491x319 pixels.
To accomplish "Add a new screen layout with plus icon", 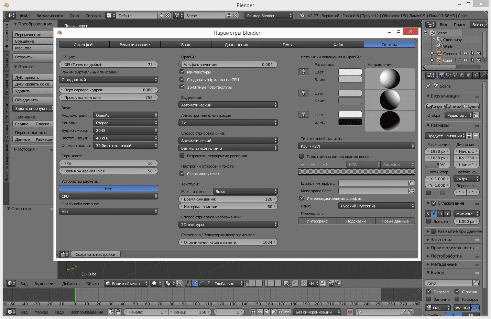I will tap(161, 15).
